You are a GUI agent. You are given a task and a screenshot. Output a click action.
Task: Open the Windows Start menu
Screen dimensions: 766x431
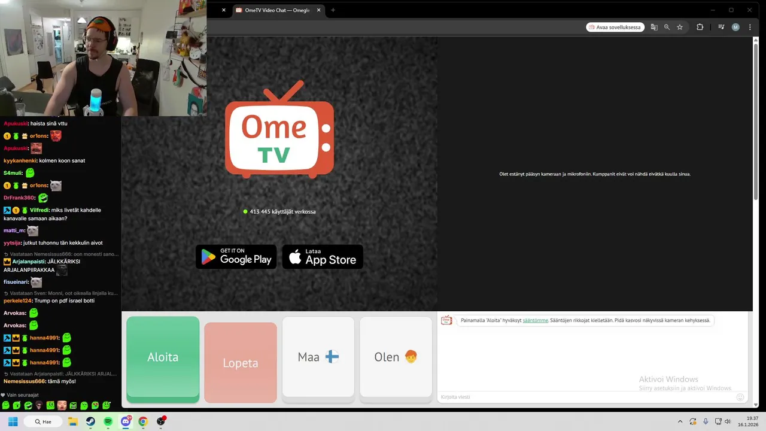tap(13, 421)
